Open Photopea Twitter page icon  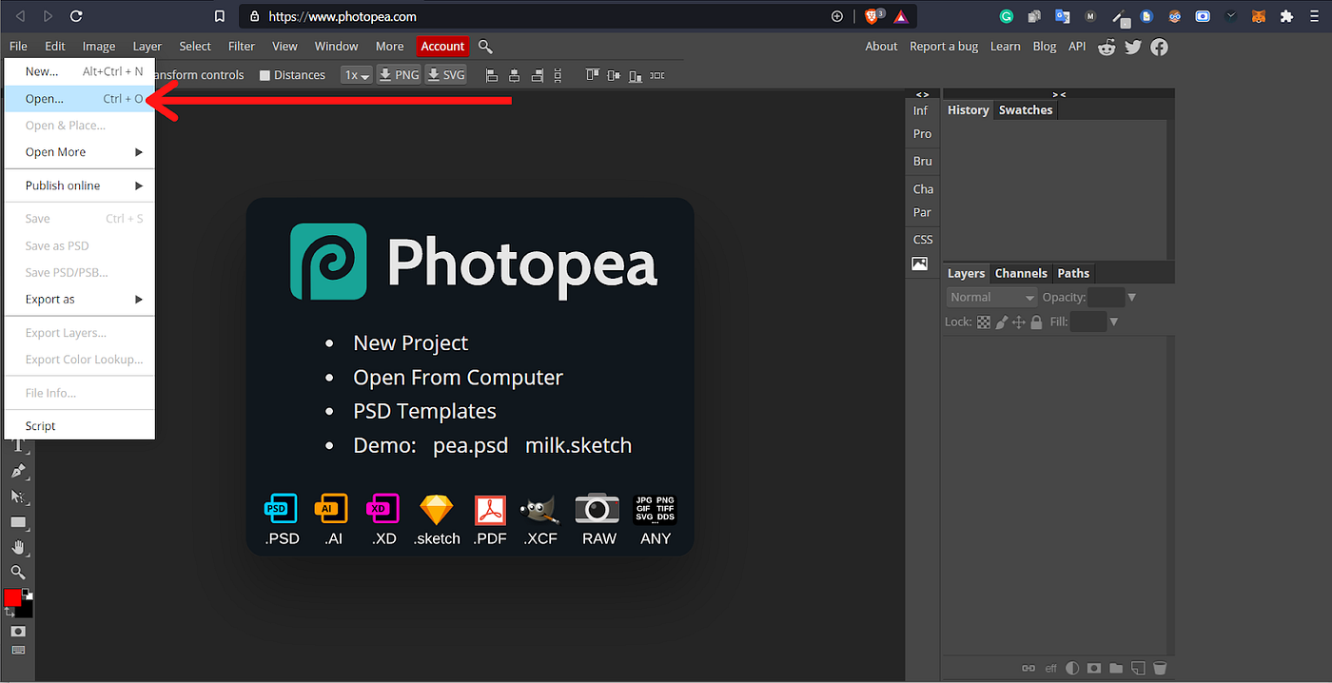coord(1132,47)
